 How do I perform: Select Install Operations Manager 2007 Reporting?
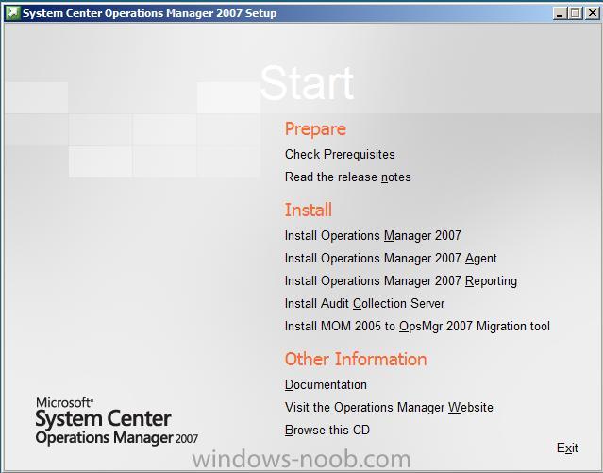point(401,281)
